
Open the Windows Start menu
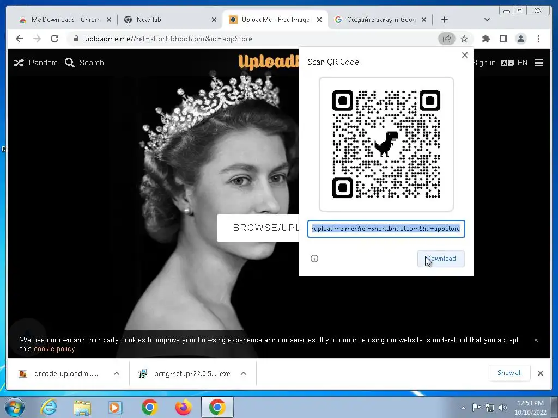pyautogui.click(x=14, y=407)
